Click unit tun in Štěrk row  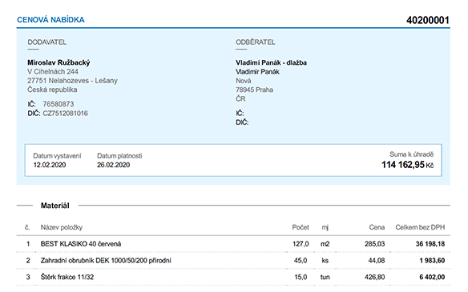tap(325, 278)
